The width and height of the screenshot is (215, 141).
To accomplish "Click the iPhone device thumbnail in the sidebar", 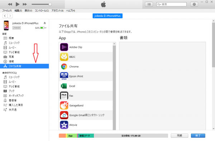I will pos(6,25).
